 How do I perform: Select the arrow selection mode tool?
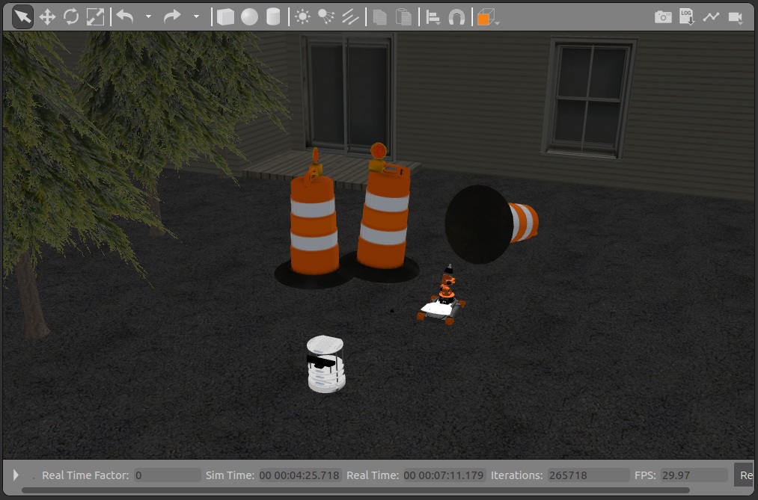[x=22, y=16]
